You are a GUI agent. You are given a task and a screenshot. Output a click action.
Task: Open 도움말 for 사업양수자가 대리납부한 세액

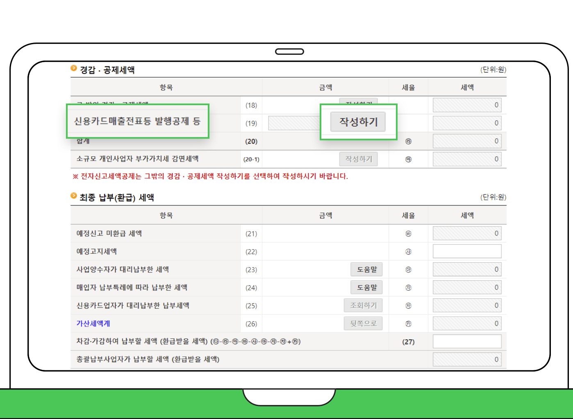coord(366,269)
